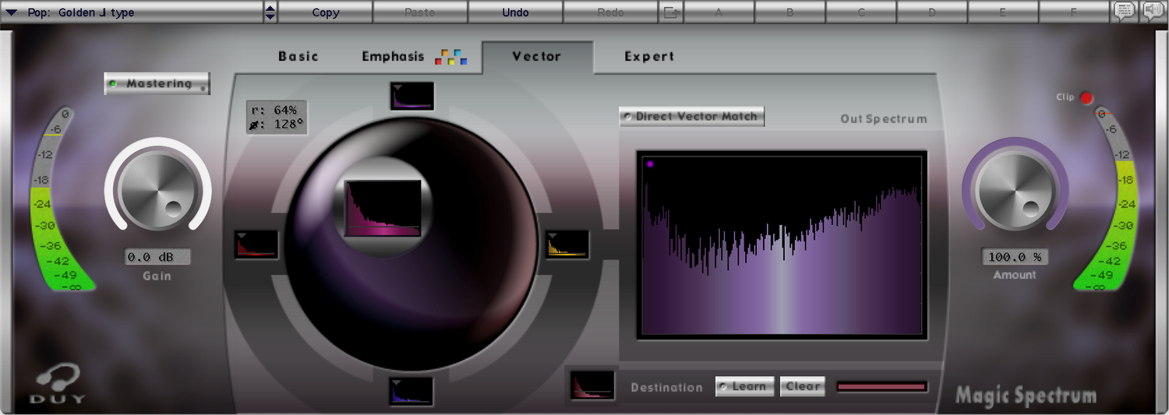The image size is (1169, 415).
Task: Toggle the Learn destination button
Action: [x=744, y=386]
